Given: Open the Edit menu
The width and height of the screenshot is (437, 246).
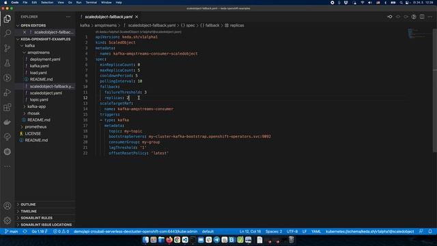Looking at the screenshot, I should (34, 3).
